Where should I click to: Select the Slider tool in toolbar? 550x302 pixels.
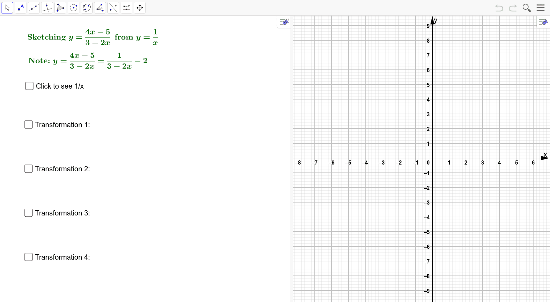coord(126,8)
